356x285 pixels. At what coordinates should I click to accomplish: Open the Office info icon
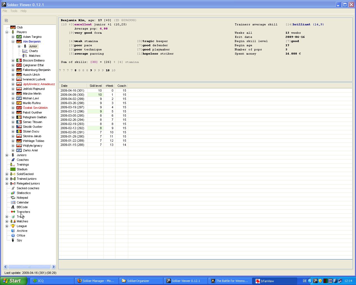tap(13, 235)
